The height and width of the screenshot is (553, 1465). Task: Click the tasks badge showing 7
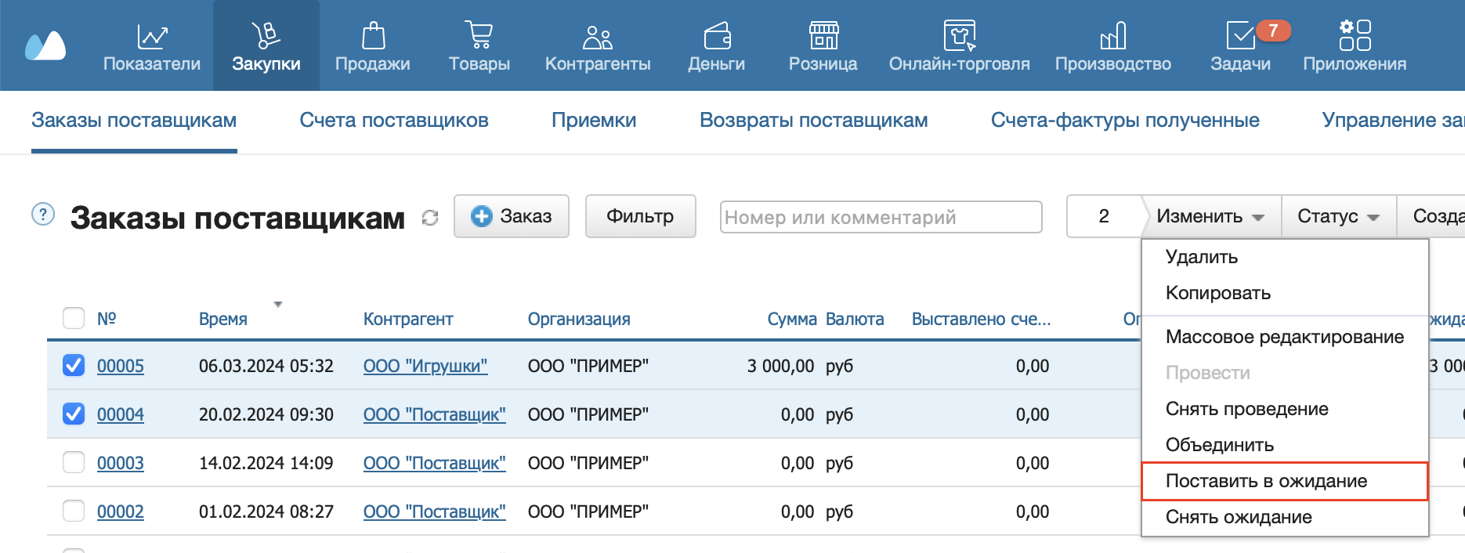1273,31
